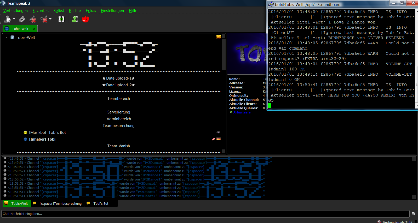Open the Einstellungen menu

tap(112, 11)
